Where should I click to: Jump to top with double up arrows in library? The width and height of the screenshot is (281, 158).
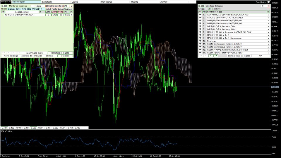coord(216,56)
